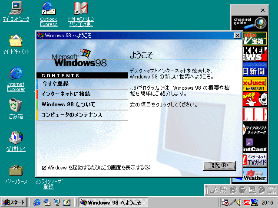Open the MixJuice by Recruit channel
Screen dimensions: 278x208
pos(255,84)
